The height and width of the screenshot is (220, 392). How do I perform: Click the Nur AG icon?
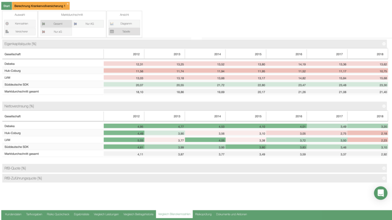tap(75, 24)
